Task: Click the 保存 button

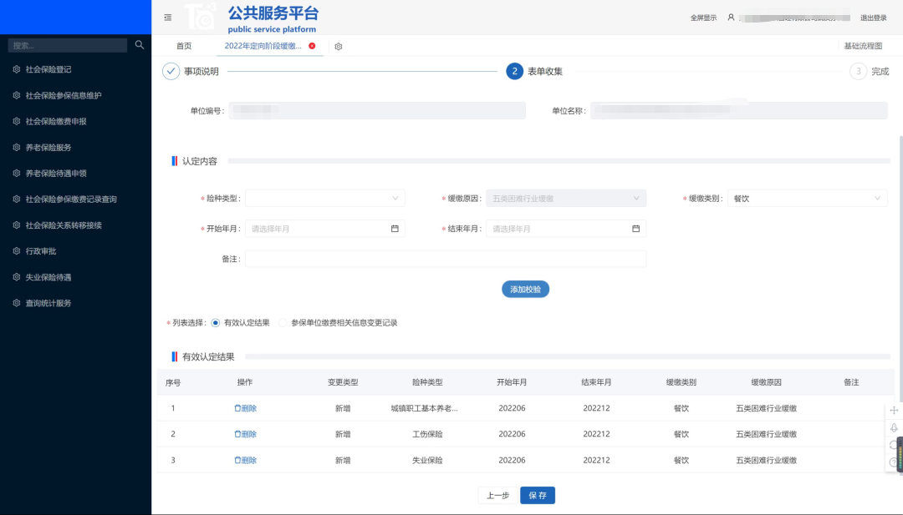Action: [x=537, y=494]
